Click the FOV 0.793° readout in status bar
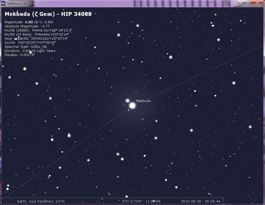This screenshot has height=205, width=265. [132, 201]
